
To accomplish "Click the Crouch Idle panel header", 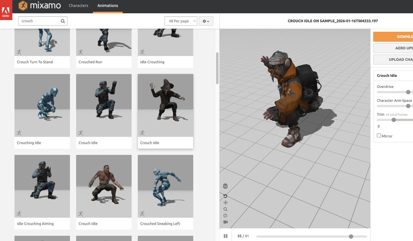I will pyautogui.click(x=387, y=76).
